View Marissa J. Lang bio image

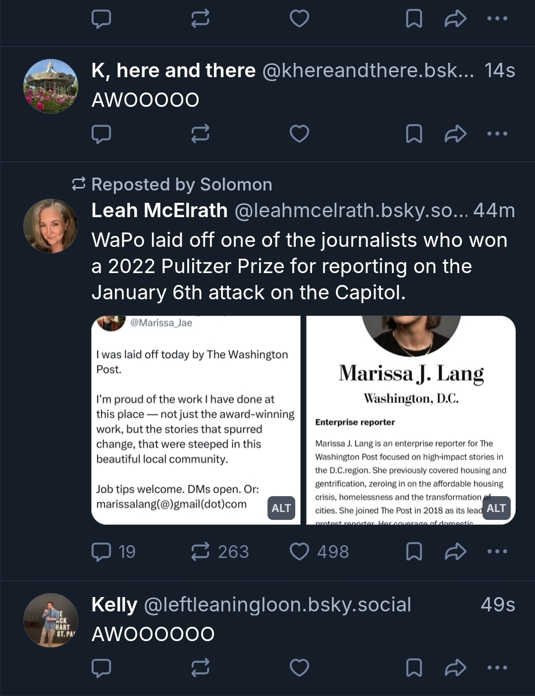tap(411, 420)
